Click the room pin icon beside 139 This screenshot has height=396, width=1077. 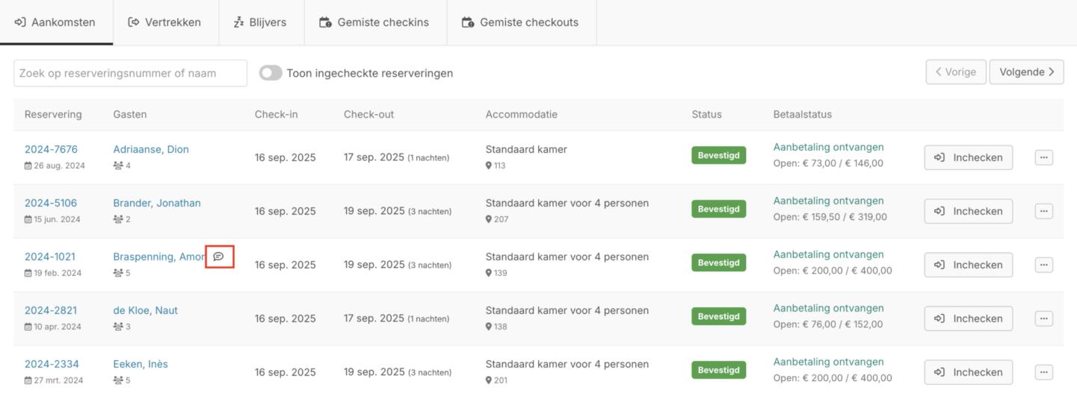[489, 273]
